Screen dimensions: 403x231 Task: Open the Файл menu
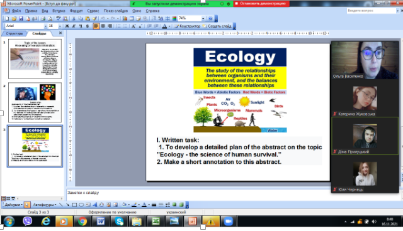(16, 11)
